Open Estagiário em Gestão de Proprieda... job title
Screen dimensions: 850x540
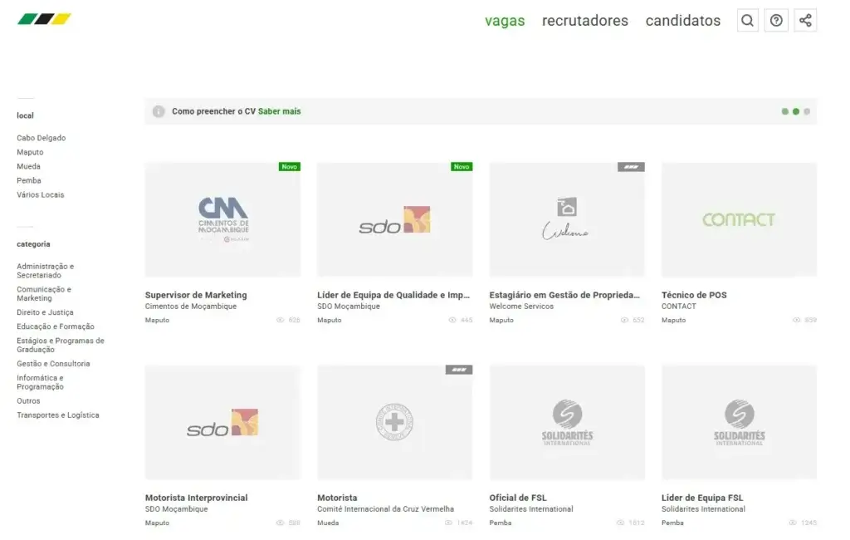pyautogui.click(x=564, y=295)
